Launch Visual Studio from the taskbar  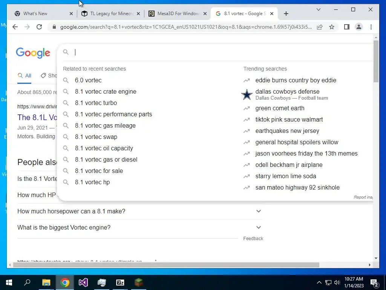(83, 282)
